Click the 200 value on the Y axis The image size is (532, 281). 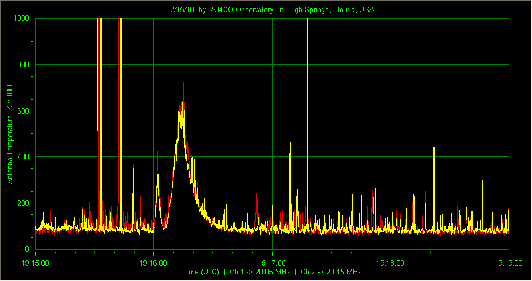click(24, 203)
